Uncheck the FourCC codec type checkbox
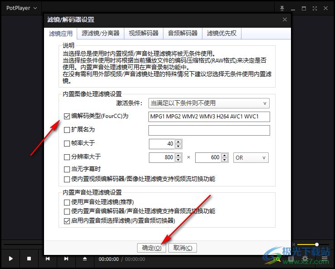 pos(67,117)
